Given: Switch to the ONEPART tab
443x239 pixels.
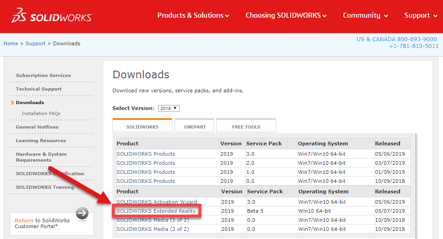Looking at the screenshot, I should [x=195, y=126].
